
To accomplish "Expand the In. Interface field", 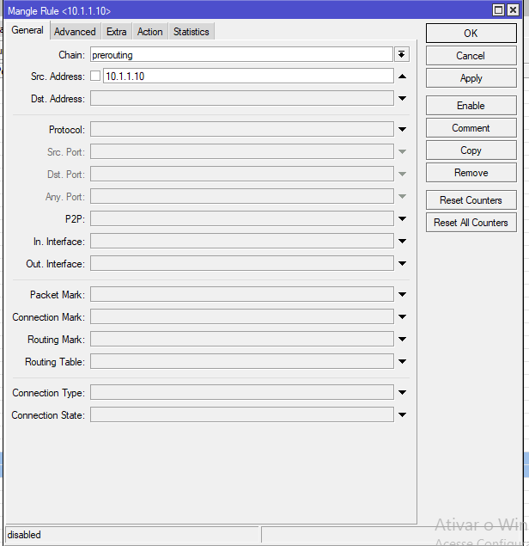I will point(403,241).
